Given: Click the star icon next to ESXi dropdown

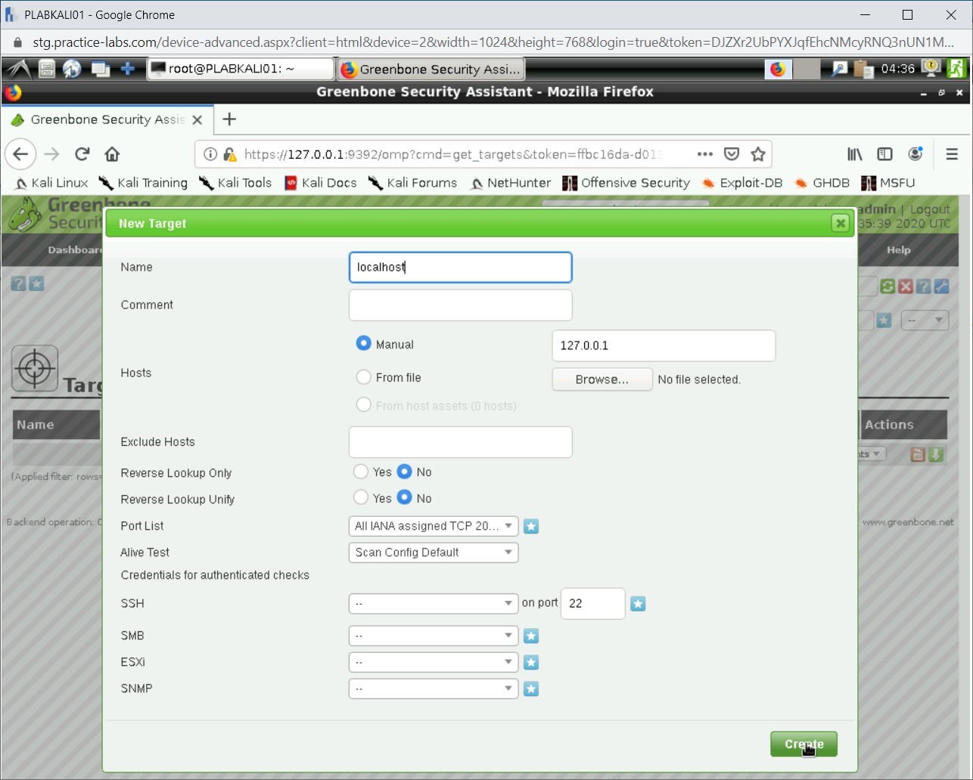Looking at the screenshot, I should [531, 663].
